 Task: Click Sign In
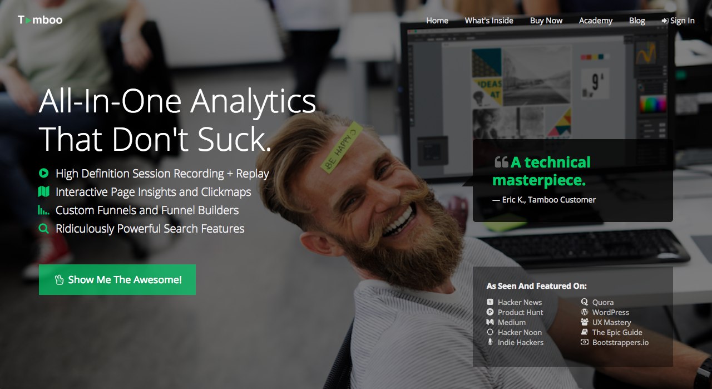click(678, 21)
